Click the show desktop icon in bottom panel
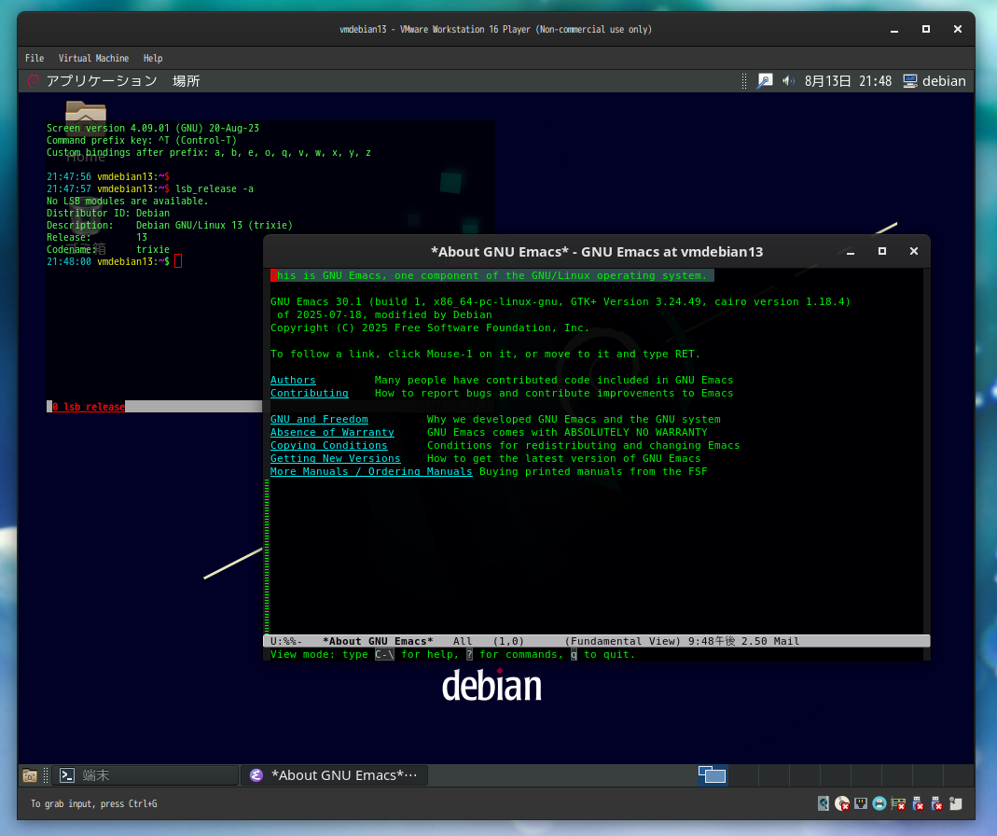The width and height of the screenshot is (997, 836). point(30,775)
